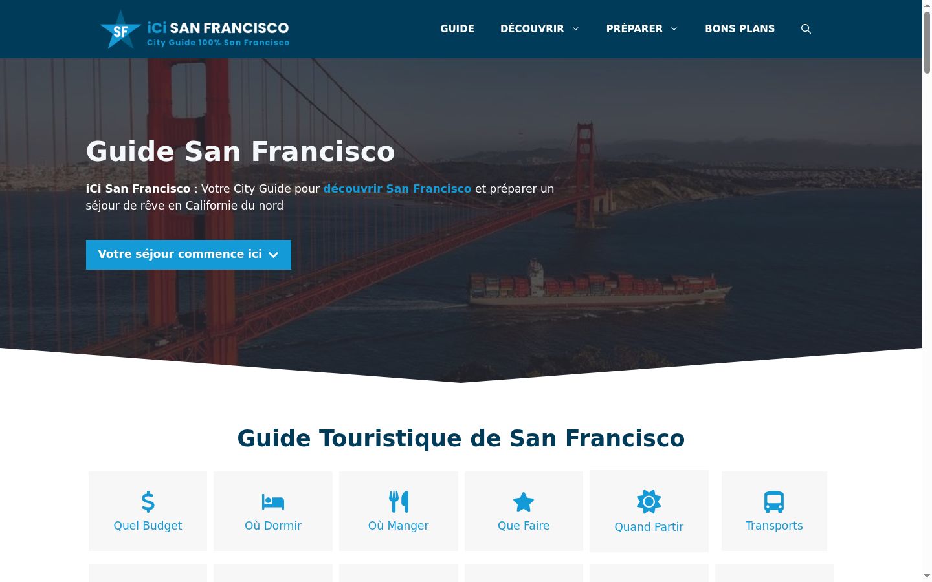Image resolution: width=932 pixels, height=582 pixels.
Task: Click chevron on Votre séjour commence ici
Action: coord(274,255)
